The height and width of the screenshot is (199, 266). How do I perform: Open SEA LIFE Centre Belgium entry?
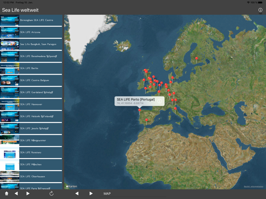coord(31,80)
